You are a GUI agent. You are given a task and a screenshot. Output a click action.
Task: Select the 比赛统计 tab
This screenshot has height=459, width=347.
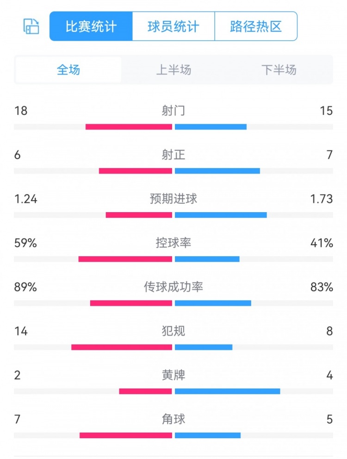pyautogui.click(x=91, y=26)
